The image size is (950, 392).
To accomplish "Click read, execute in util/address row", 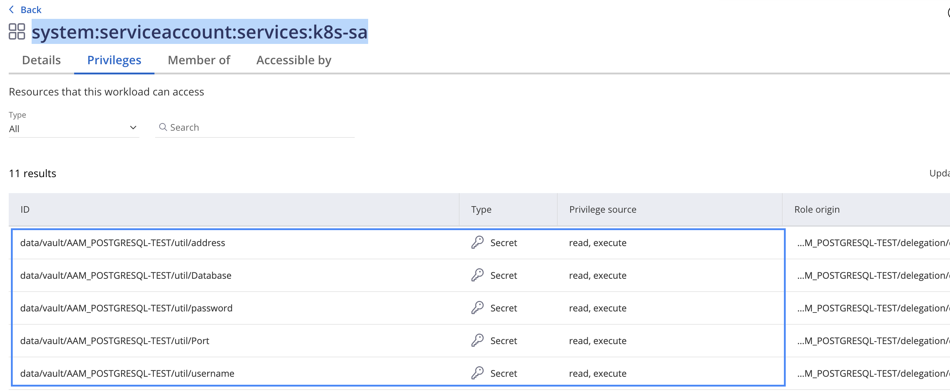I will [x=597, y=243].
